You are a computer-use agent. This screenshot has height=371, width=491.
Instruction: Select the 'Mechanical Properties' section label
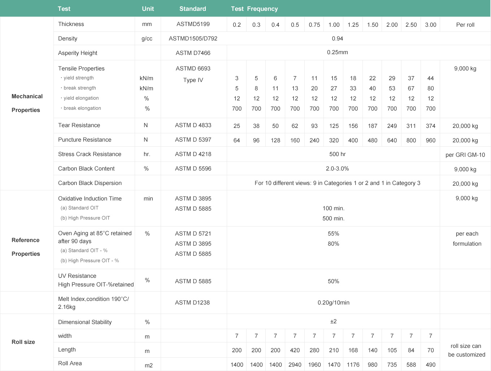click(x=27, y=103)
